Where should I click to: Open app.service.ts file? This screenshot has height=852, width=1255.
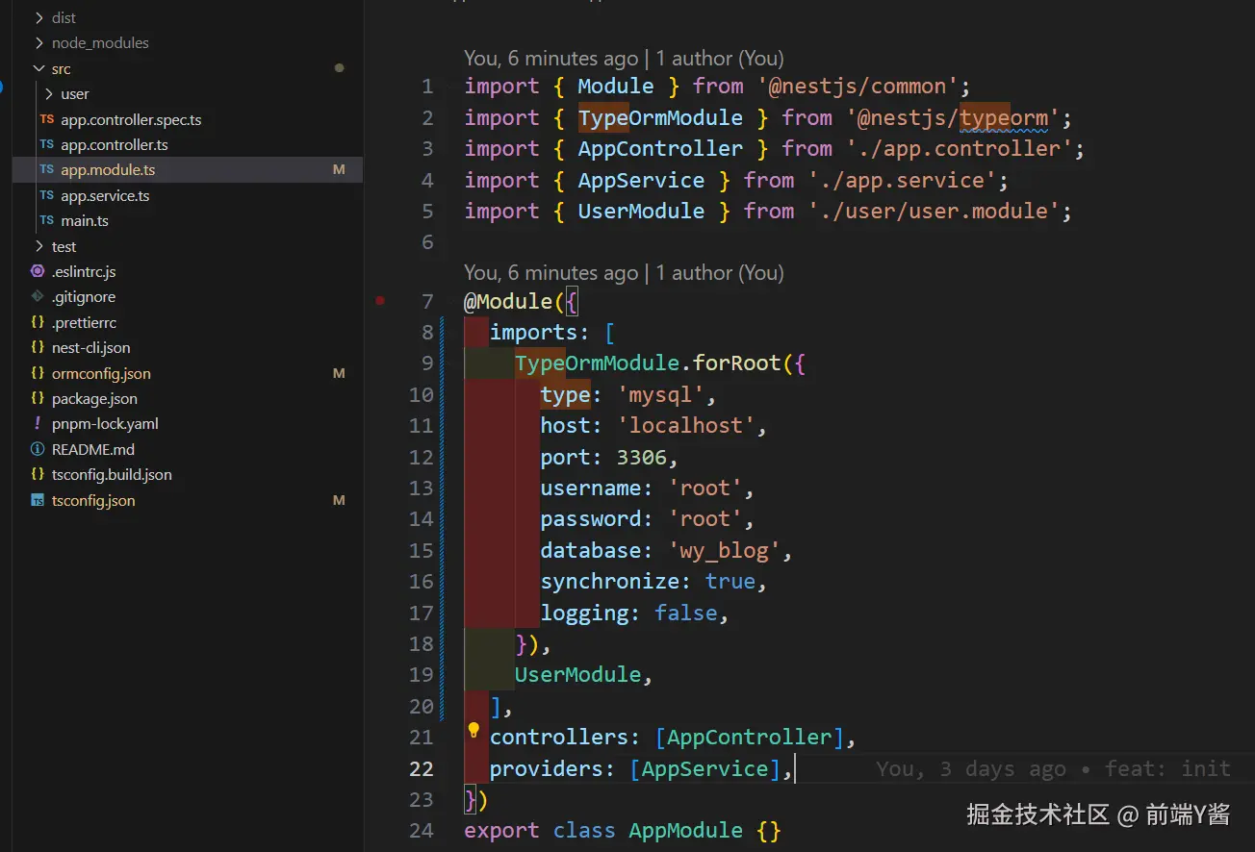click(105, 196)
